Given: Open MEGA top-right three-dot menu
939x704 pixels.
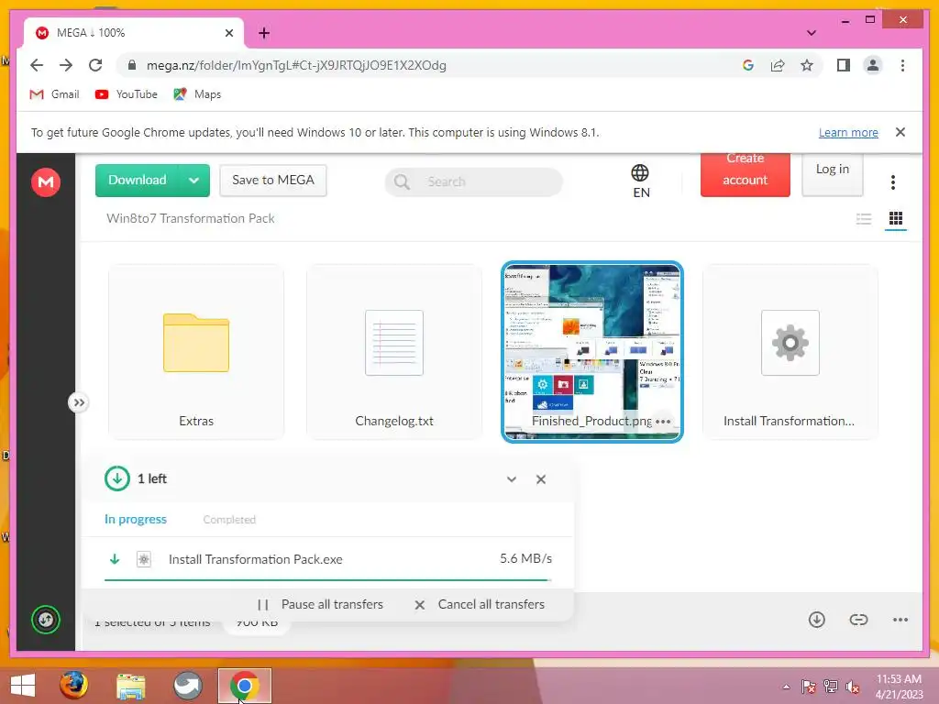Looking at the screenshot, I should [x=893, y=182].
